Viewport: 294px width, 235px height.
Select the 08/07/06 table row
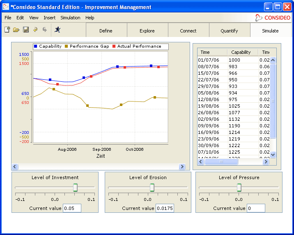click(234, 67)
